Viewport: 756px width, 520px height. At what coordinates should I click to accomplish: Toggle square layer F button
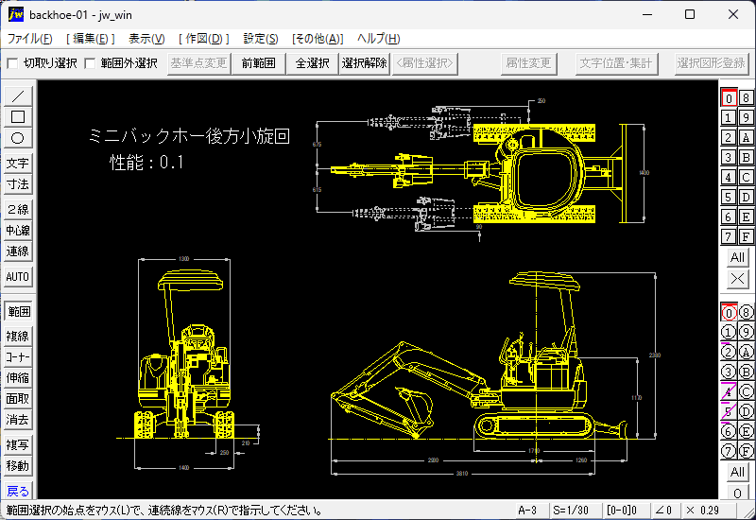(746, 237)
